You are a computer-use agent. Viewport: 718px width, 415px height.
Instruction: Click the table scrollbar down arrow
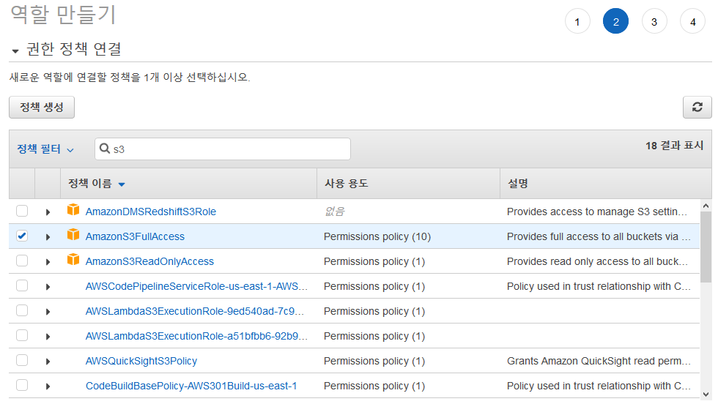coord(706,394)
